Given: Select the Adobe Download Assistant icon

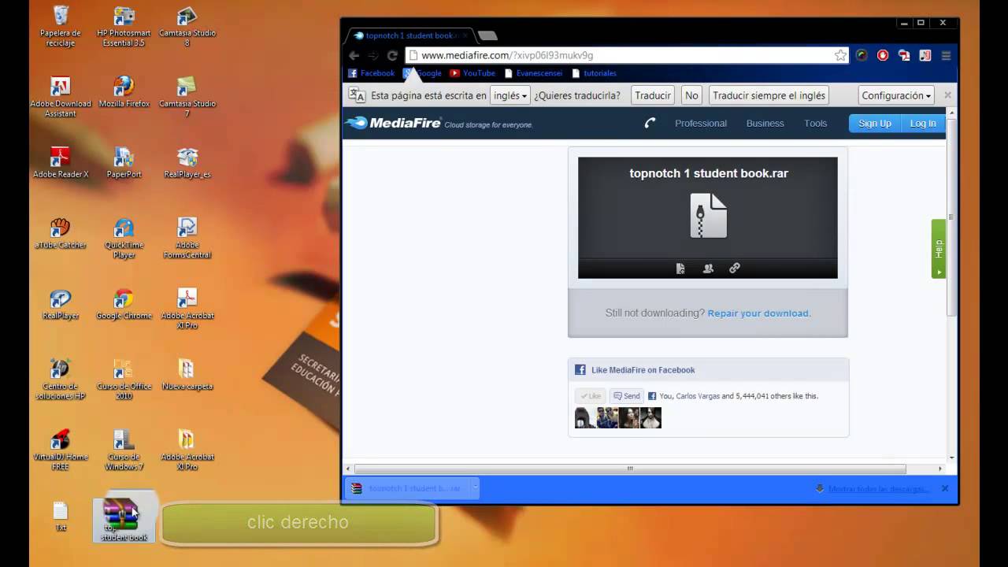Looking at the screenshot, I should coord(61,97).
